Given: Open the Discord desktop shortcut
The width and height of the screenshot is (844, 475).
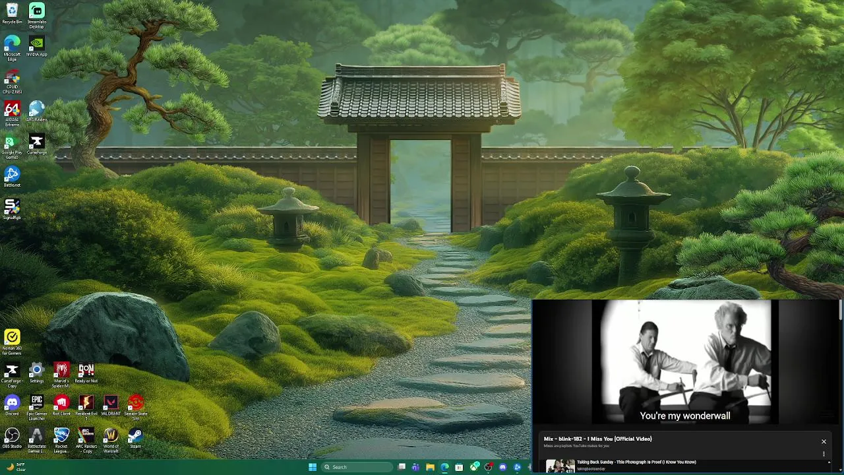Looking at the screenshot, I should [x=12, y=406].
